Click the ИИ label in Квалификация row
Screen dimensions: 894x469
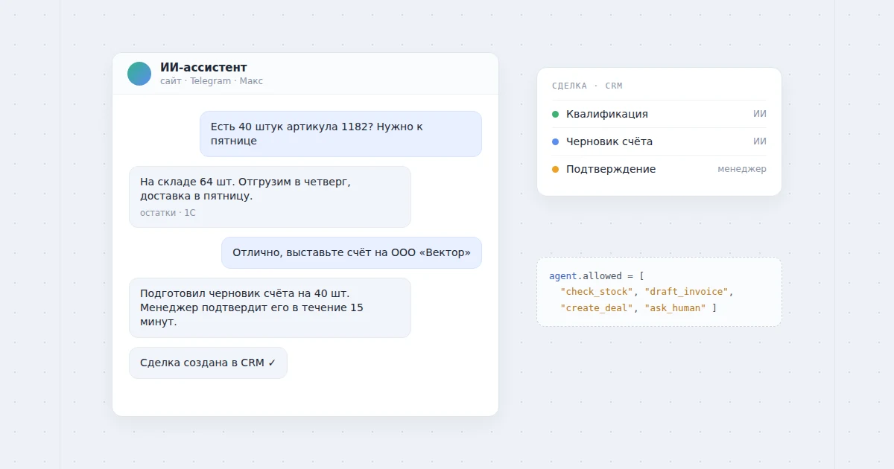[760, 114]
